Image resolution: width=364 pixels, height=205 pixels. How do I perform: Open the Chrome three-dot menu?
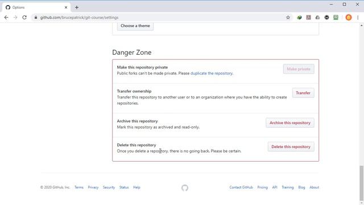pyautogui.click(x=358, y=18)
